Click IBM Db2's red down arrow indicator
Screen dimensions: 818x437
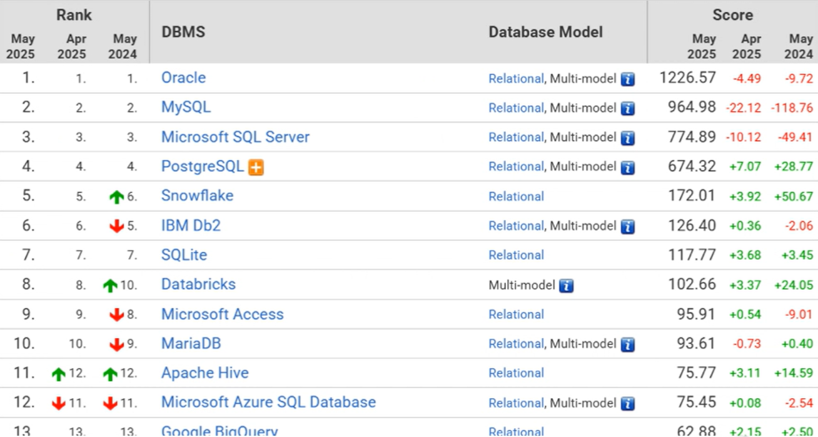pos(116,226)
